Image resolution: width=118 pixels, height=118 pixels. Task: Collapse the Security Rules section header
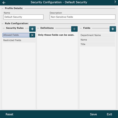coord(4,28)
